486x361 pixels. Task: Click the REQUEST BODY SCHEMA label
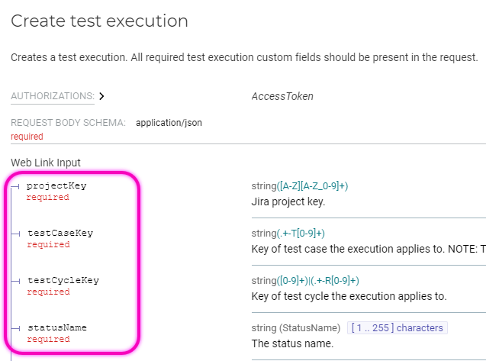[x=68, y=122]
